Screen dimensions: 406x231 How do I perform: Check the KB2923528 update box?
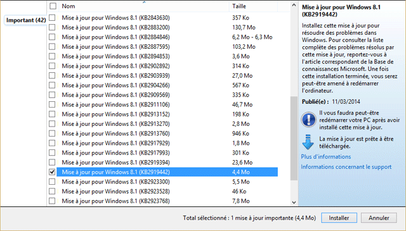point(52,191)
